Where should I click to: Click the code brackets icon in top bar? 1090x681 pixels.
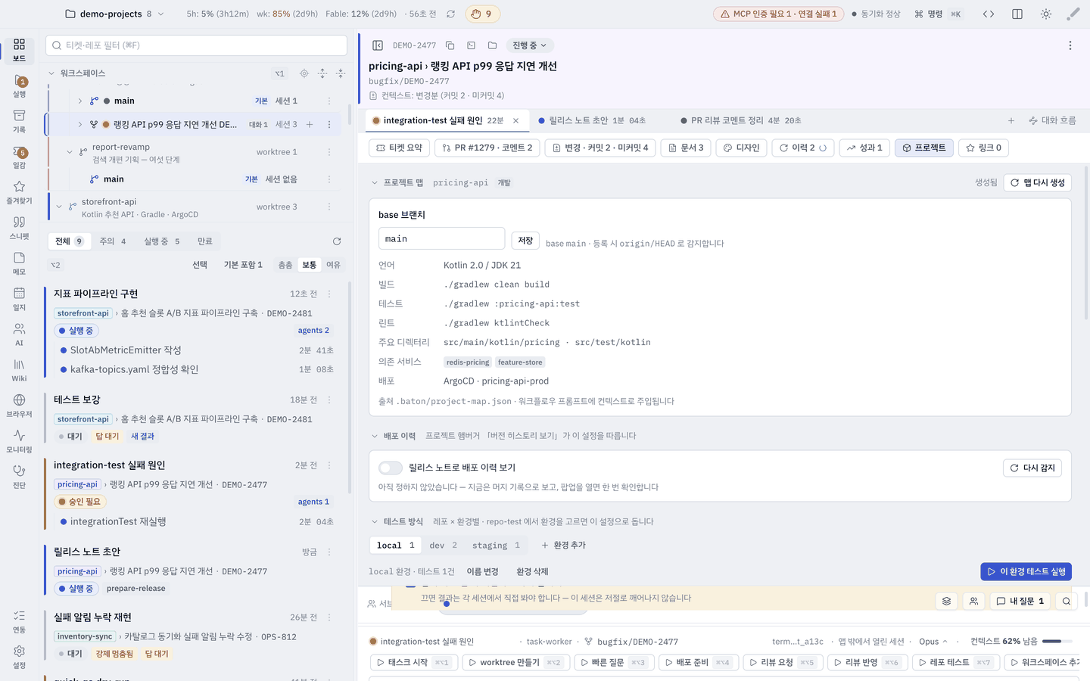pyautogui.click(x=989, y=14)
